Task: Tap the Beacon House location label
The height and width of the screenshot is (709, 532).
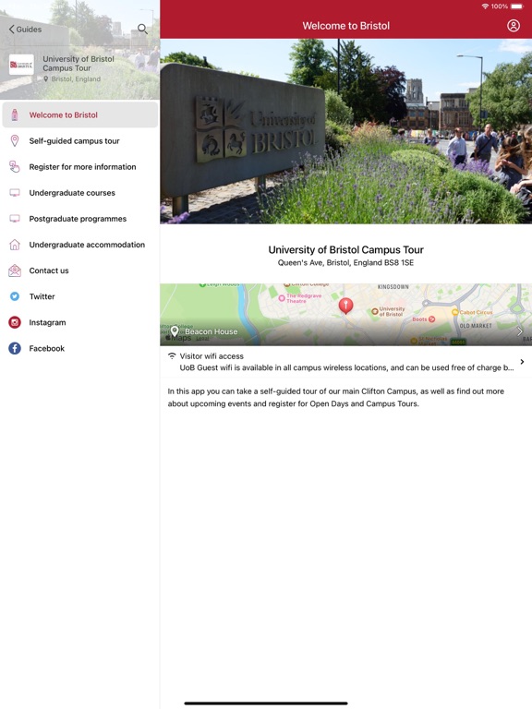Action: 211,331
